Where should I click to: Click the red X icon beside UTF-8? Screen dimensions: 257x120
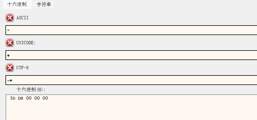[10, 68]
